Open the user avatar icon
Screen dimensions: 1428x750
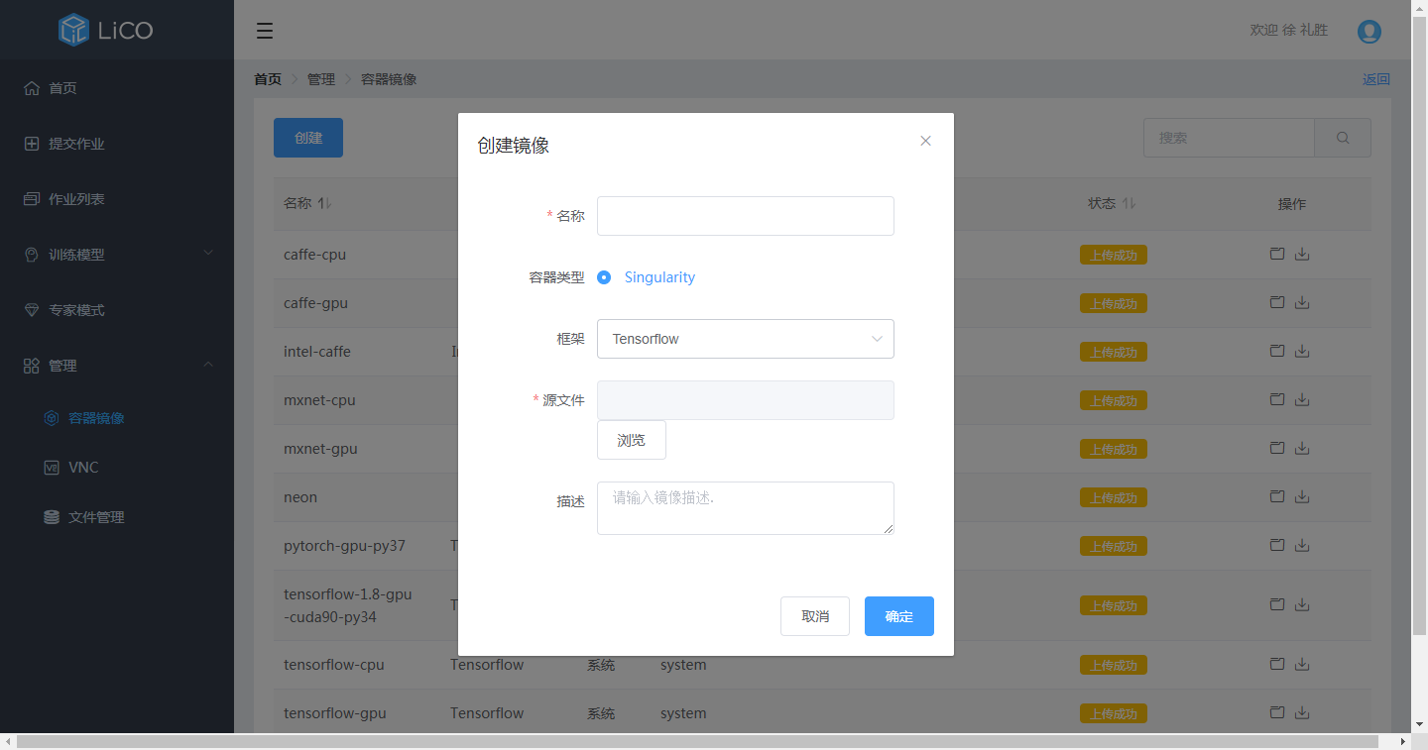click(1369, 31)
